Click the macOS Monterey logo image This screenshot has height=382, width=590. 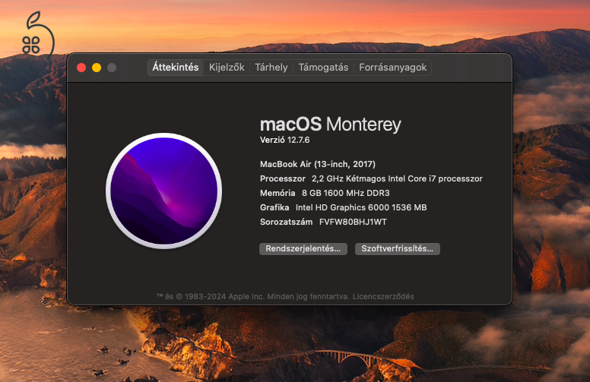point(163,191)
